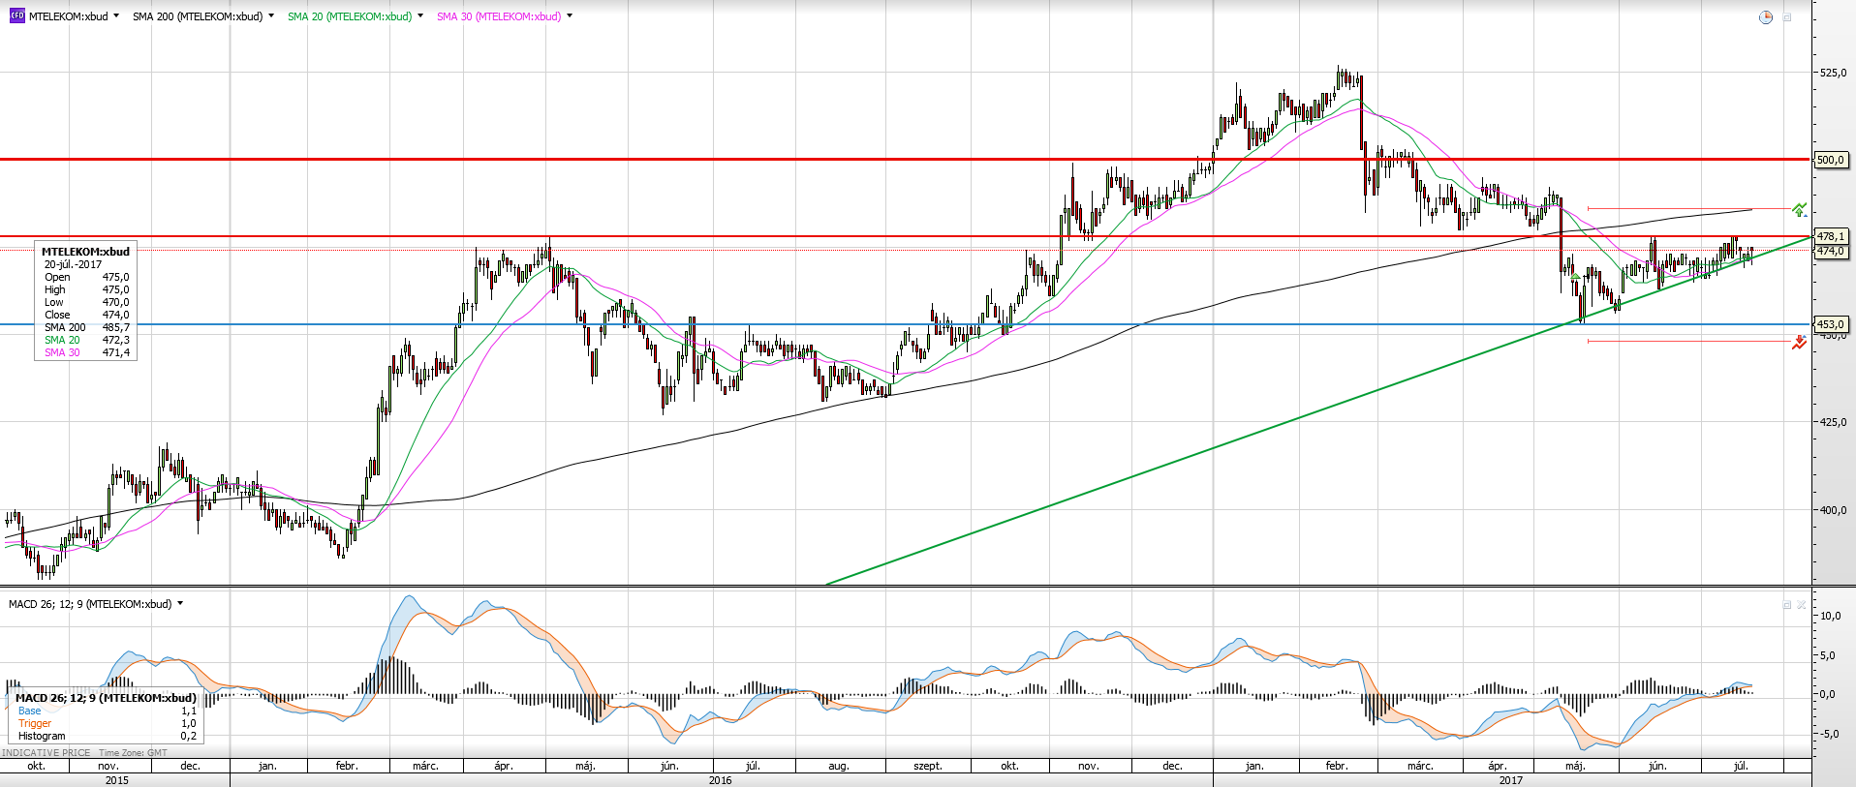Maximize the MACD indicator panel
This screenshot has height=787, width=1856.
(1788, 605)
